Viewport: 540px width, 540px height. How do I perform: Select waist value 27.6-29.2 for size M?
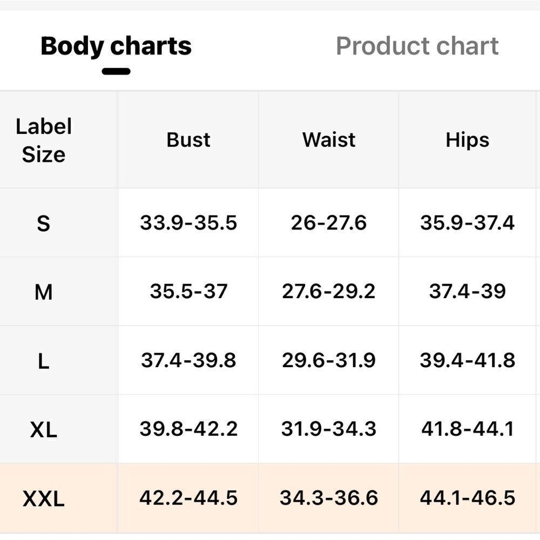328,292
